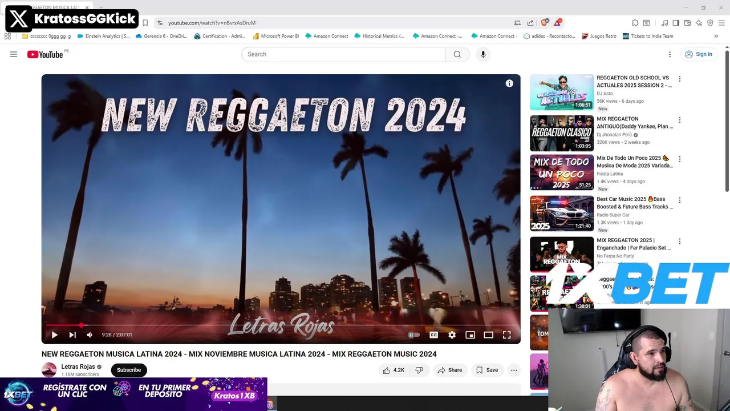The height and width of the screenshot is (411, 730).
Task: Open Einstein Analytics bookmark
Action: click(x=103, y=36)
